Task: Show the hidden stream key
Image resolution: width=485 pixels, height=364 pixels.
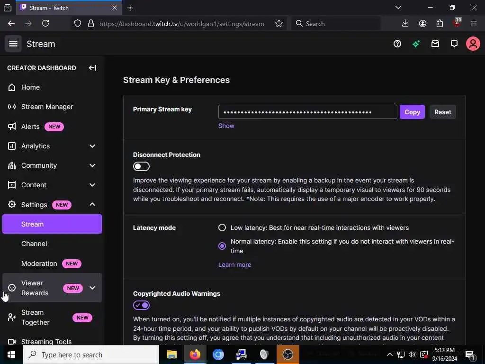Action: click(226, 126)
